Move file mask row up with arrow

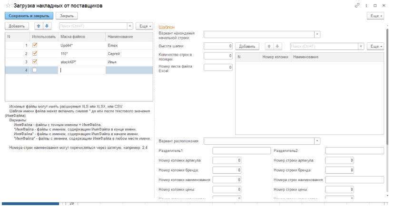(39, 26)
